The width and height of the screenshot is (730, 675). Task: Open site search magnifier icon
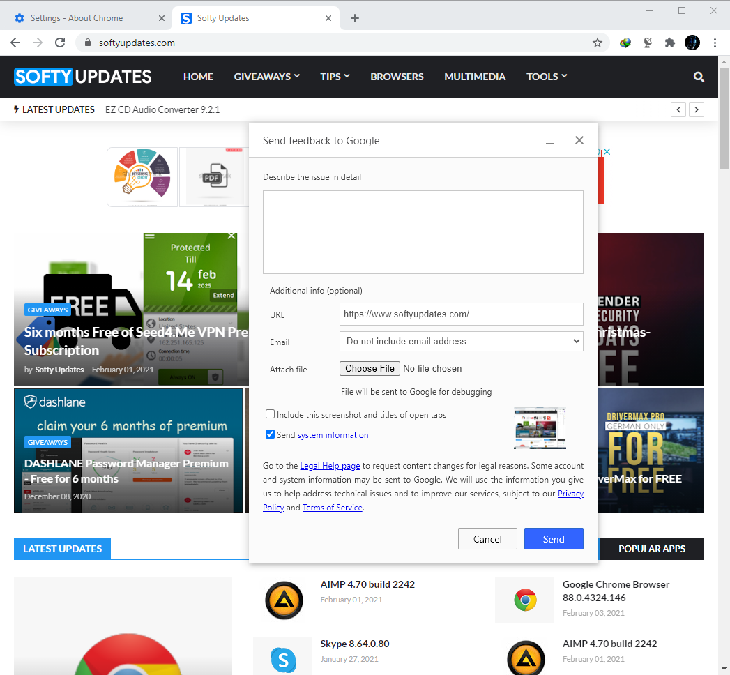pyautogui.click(x=699, y=77)
